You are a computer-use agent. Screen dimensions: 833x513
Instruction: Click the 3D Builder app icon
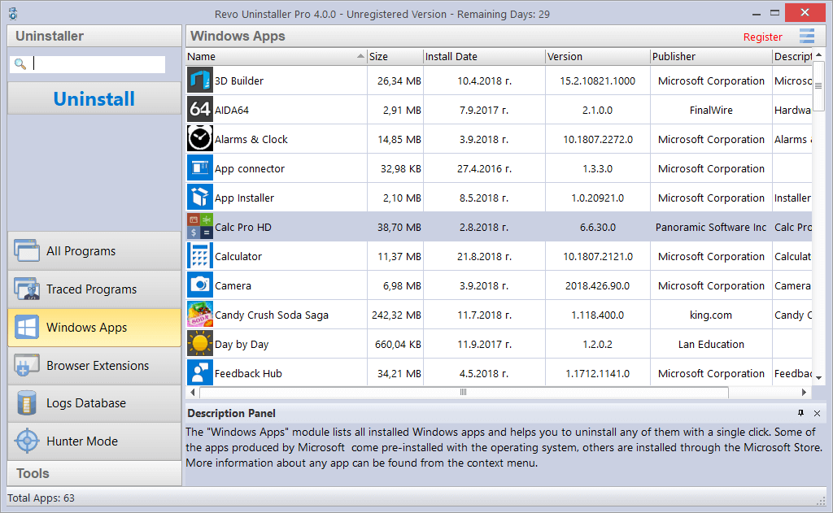[x=199, y=80]
